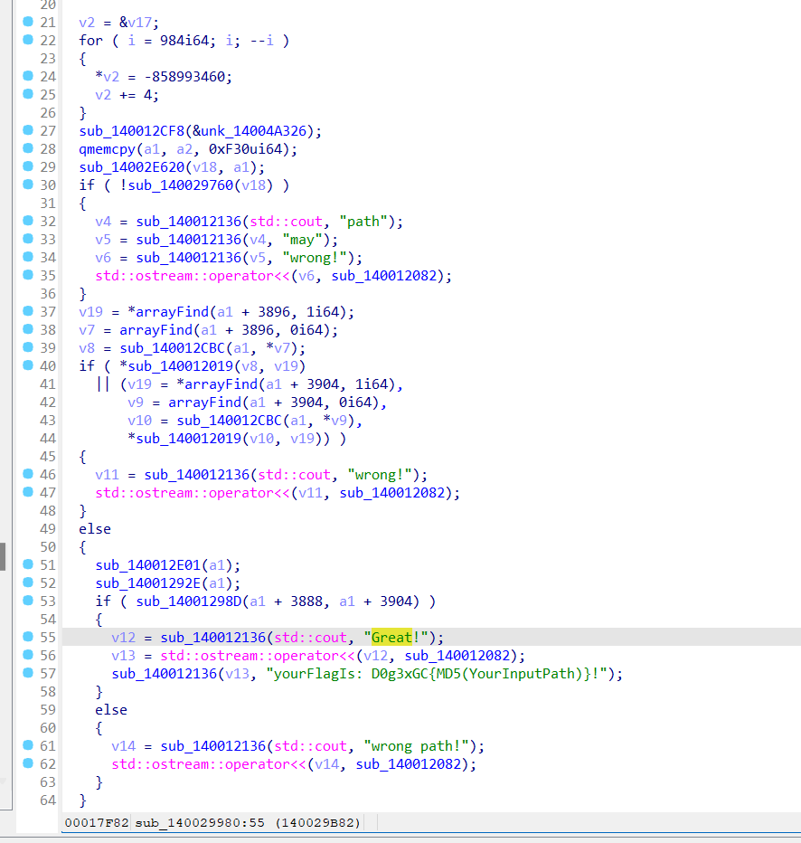
Task: Select constant -858993460 on line 24
Action: tap(184, 77)
